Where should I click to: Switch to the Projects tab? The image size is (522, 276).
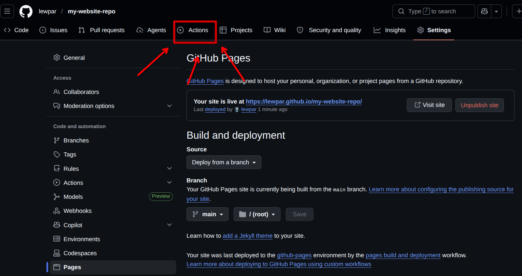(x=236, y=30)
